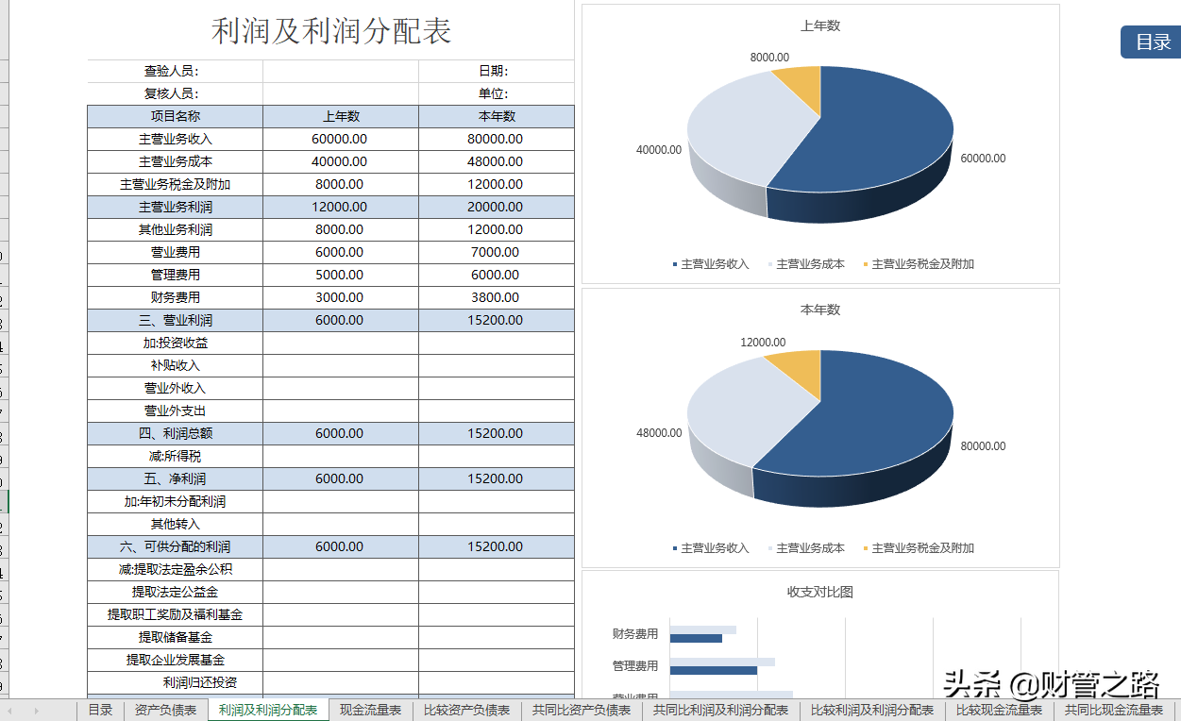
Task: Click the 主营业务税金及附加 legend entry in 本年数 chart
Action: (x=919, y=547)
